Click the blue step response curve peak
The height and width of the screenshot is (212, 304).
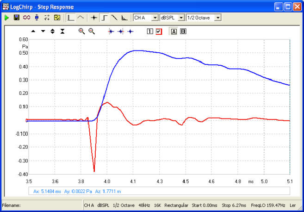[136, 50]
